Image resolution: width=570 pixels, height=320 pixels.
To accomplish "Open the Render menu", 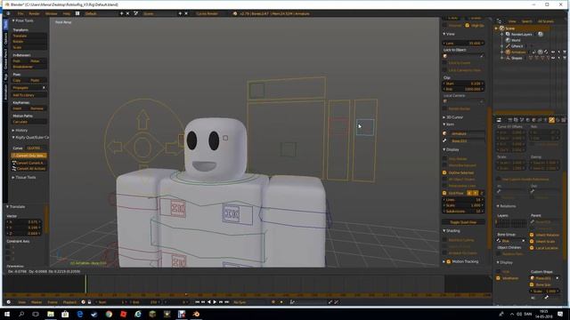I will [x=34, y=13].
